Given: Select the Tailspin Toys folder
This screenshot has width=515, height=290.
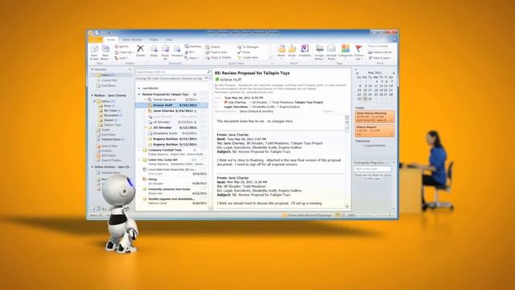Looking at the screenshot, I should pyautogui.click(x=109, y=125).
